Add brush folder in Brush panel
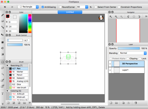This screenshot has height=109, width=148. (24, 103)
